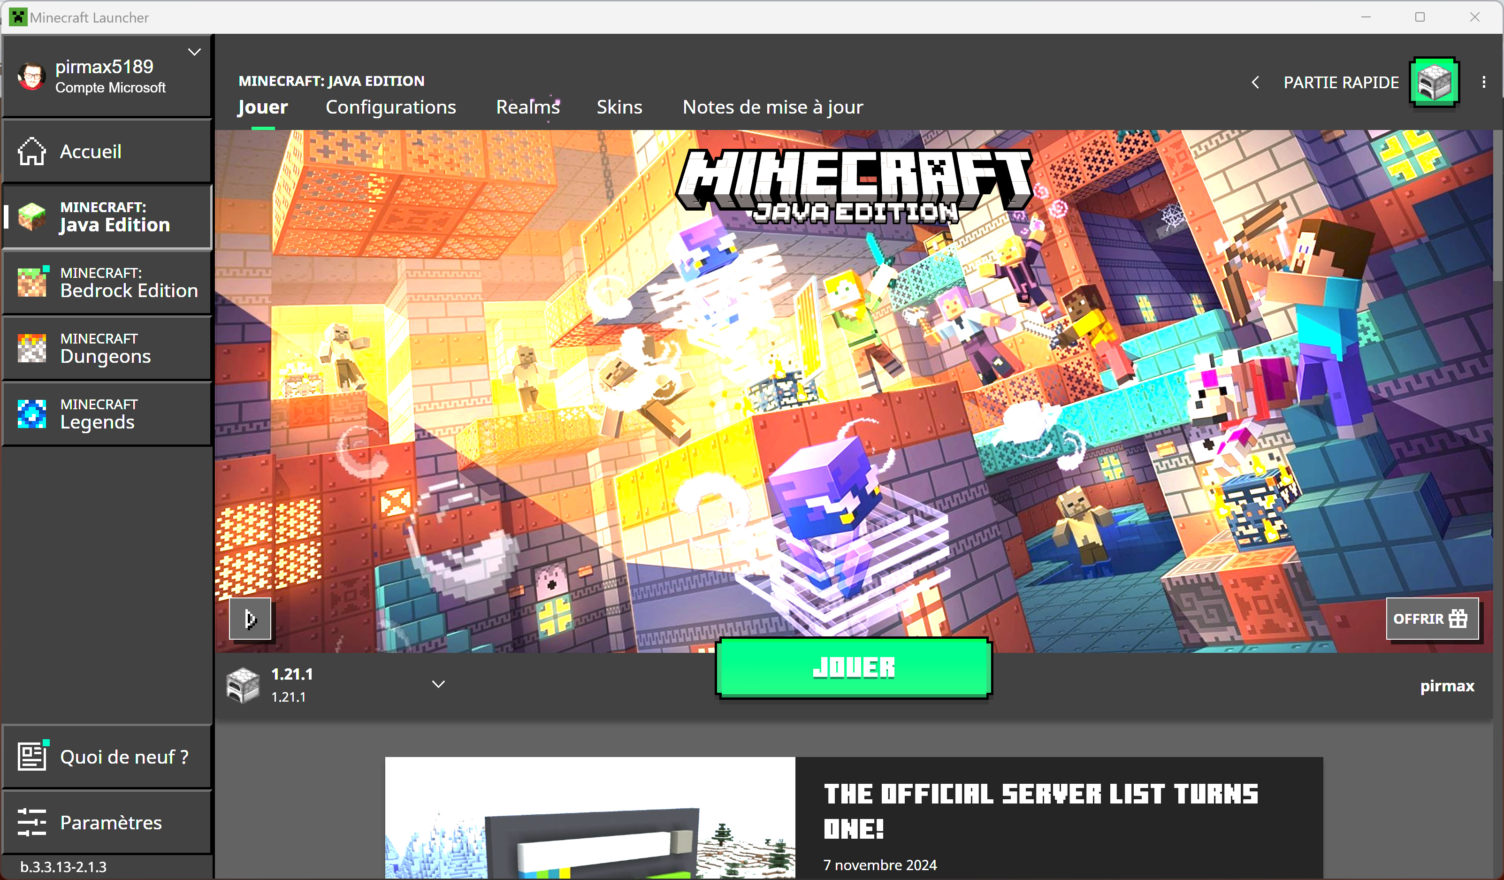Screen dimensions: 1504x880
Task: Select the Jouer tab
Action: (x=263, y=107)
